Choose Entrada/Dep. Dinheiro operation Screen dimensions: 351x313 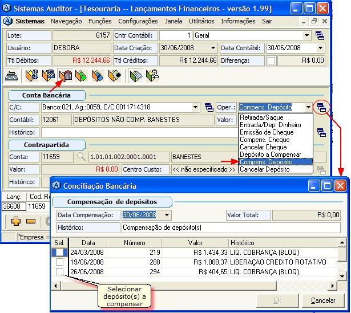click(x=275, y=125)
